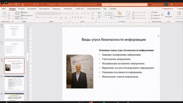Align text left icon
Screen dimensions: 183x103
pos(72,17)
